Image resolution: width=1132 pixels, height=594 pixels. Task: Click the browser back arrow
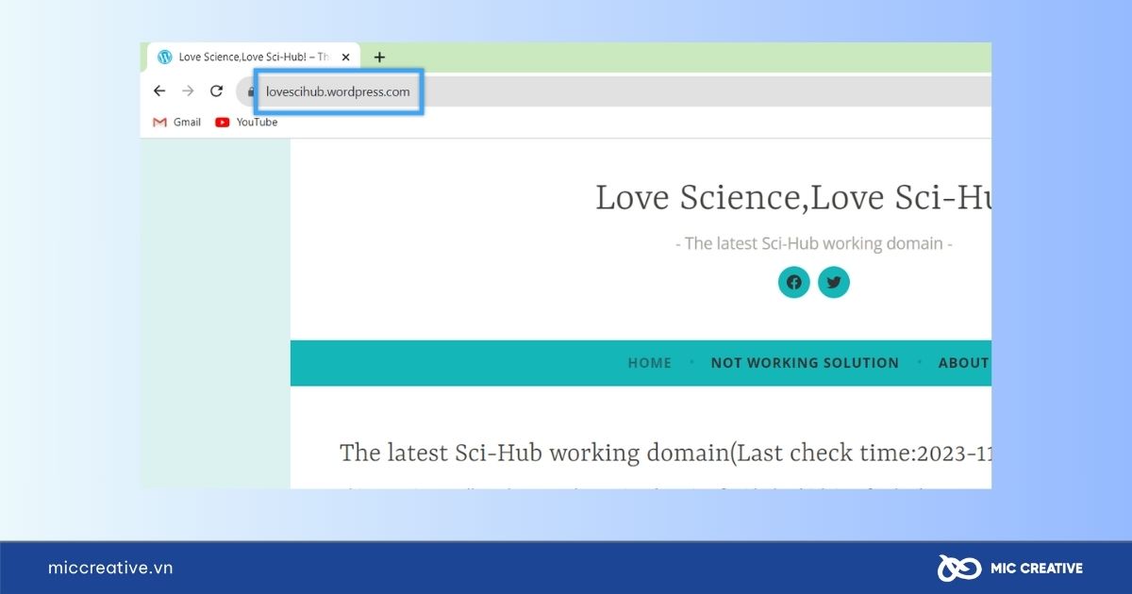pyautogui.click(x=159, y=91)
